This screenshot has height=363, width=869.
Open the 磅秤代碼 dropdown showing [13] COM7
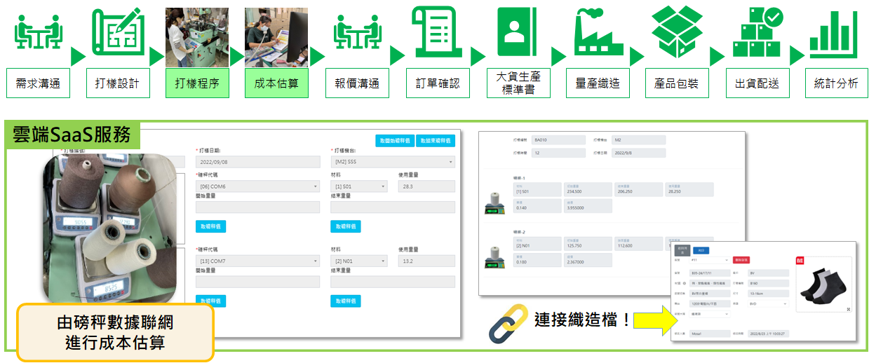(257, 261)
